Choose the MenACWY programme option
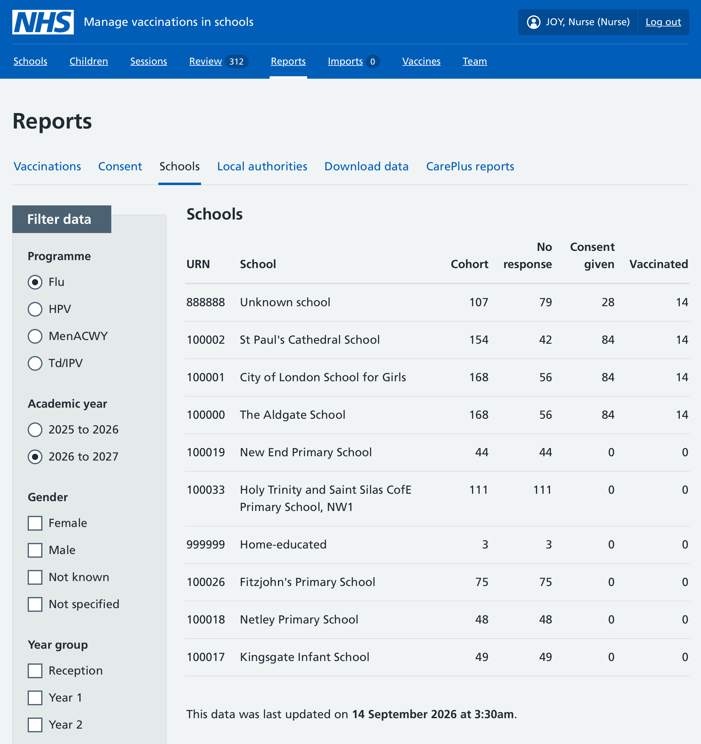Screen dimensions: 701x744 (35, 336)
